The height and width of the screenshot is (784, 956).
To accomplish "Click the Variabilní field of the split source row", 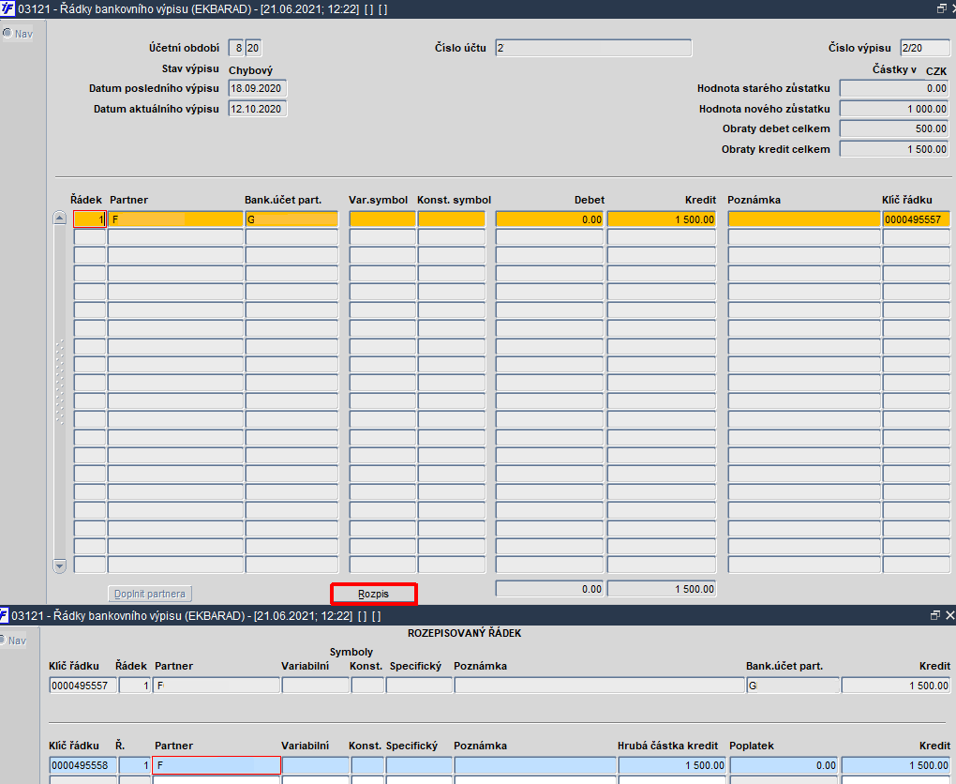I will 315,686.
